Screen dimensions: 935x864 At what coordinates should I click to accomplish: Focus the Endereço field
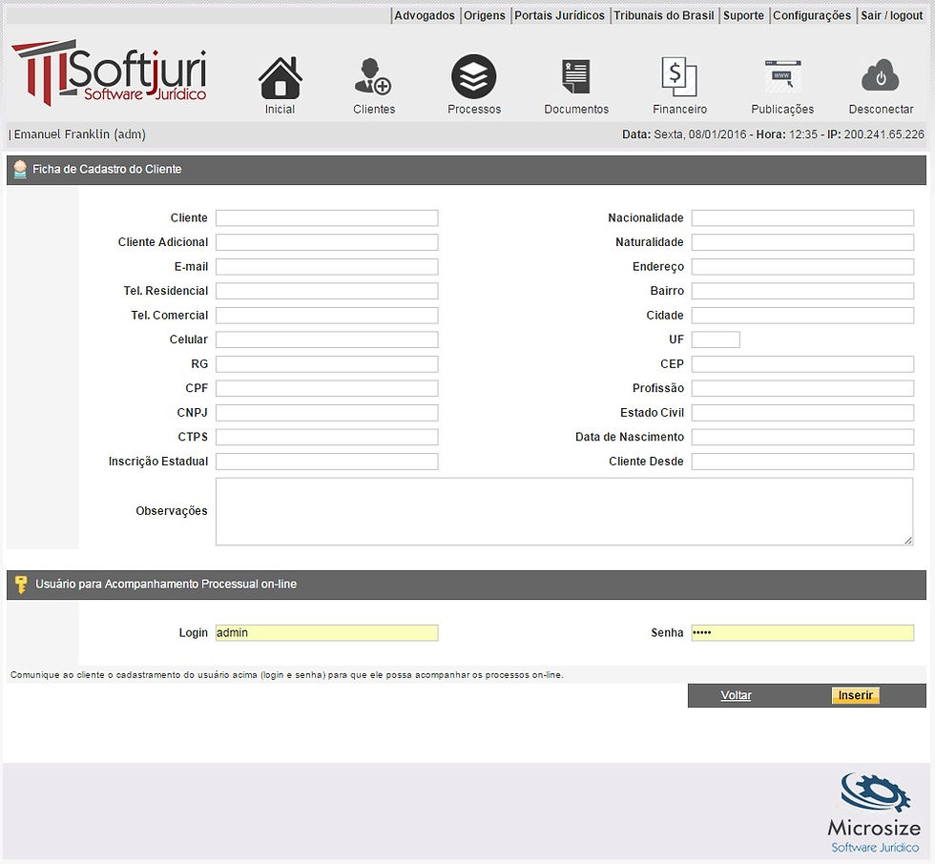(802, 267)
